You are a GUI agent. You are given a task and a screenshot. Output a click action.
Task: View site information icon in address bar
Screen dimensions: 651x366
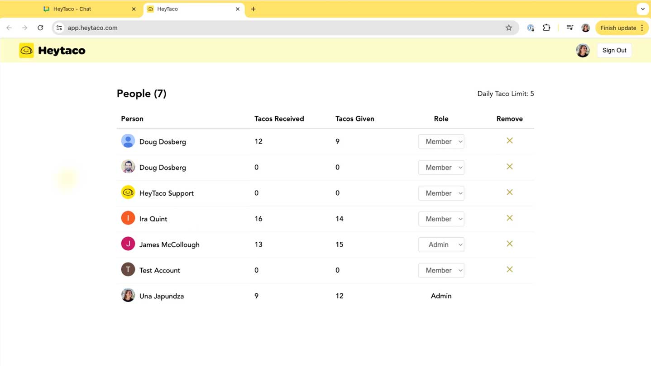(x=59, y=28)
